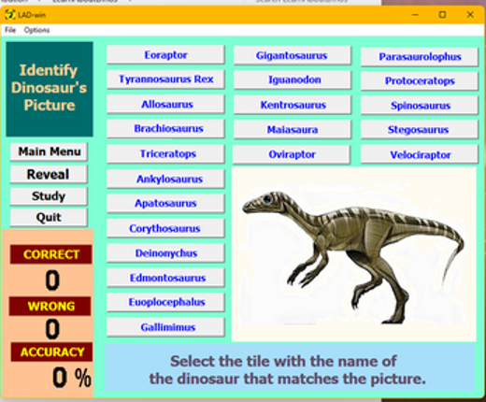Select the Kentrosaurus tile
Image resolution: width=486 pixels, height=402 pixels.
293,105
